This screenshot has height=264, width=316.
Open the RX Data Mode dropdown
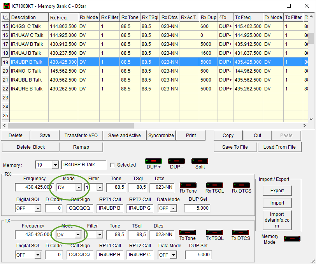173,208
